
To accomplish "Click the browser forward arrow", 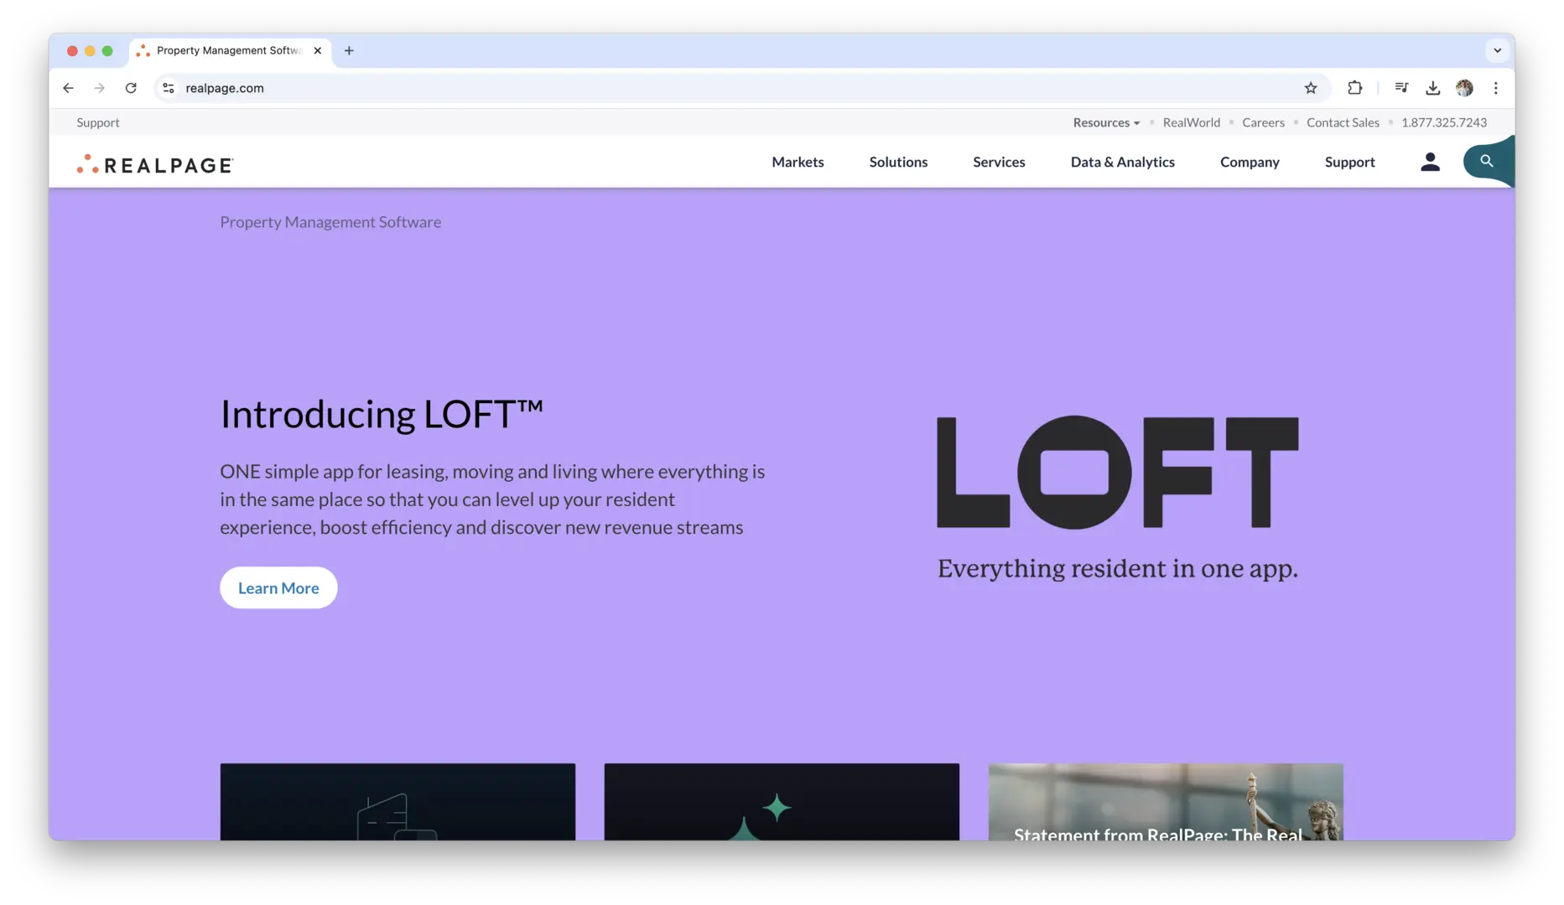I will coord(99,88).
